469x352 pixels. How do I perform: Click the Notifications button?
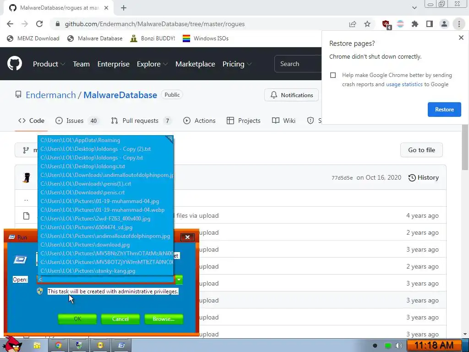pyautogui.click(x=292, y=95)
